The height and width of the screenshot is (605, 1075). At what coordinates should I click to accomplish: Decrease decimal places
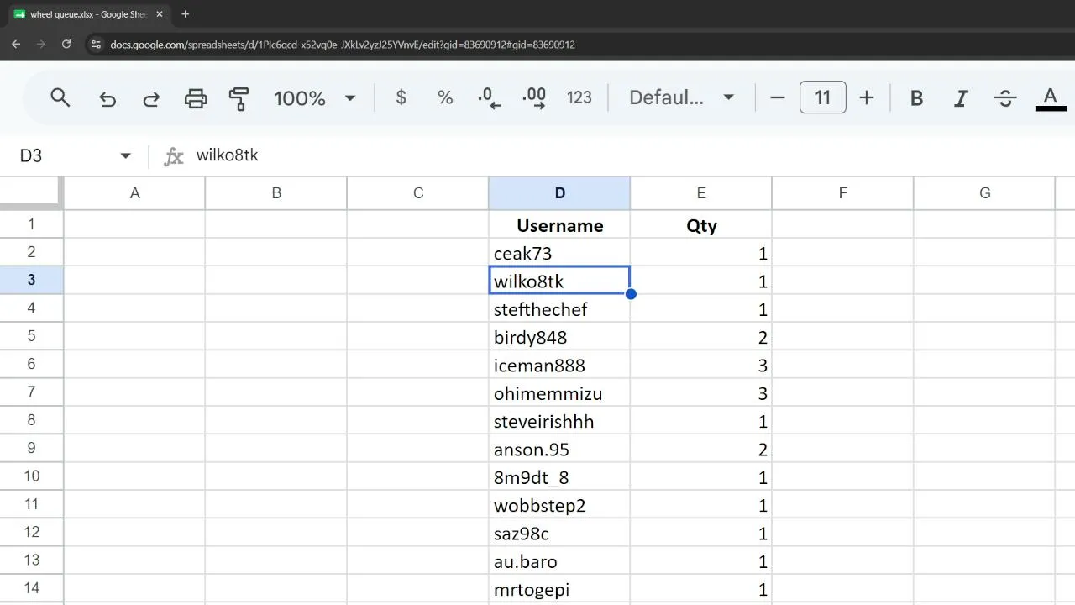(x=489, y=97)
